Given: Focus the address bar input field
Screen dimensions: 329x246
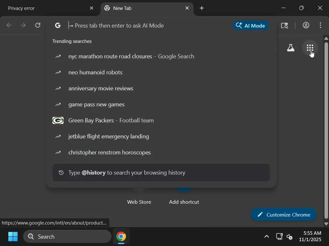Looking at the screenshot, I should coord(149,26).
